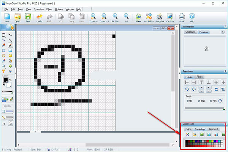228x152 pixels.
Task: Apply the custom angle rotation button
Action: point(220,101)
